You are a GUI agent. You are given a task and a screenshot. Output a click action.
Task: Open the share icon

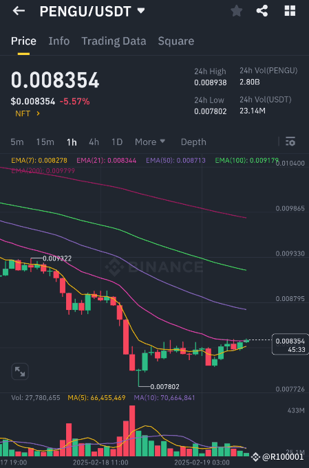262,11
